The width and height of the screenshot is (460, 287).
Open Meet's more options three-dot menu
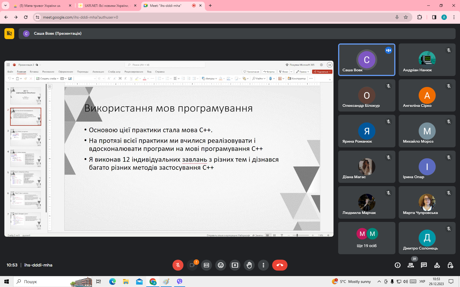tap(263, 265)
